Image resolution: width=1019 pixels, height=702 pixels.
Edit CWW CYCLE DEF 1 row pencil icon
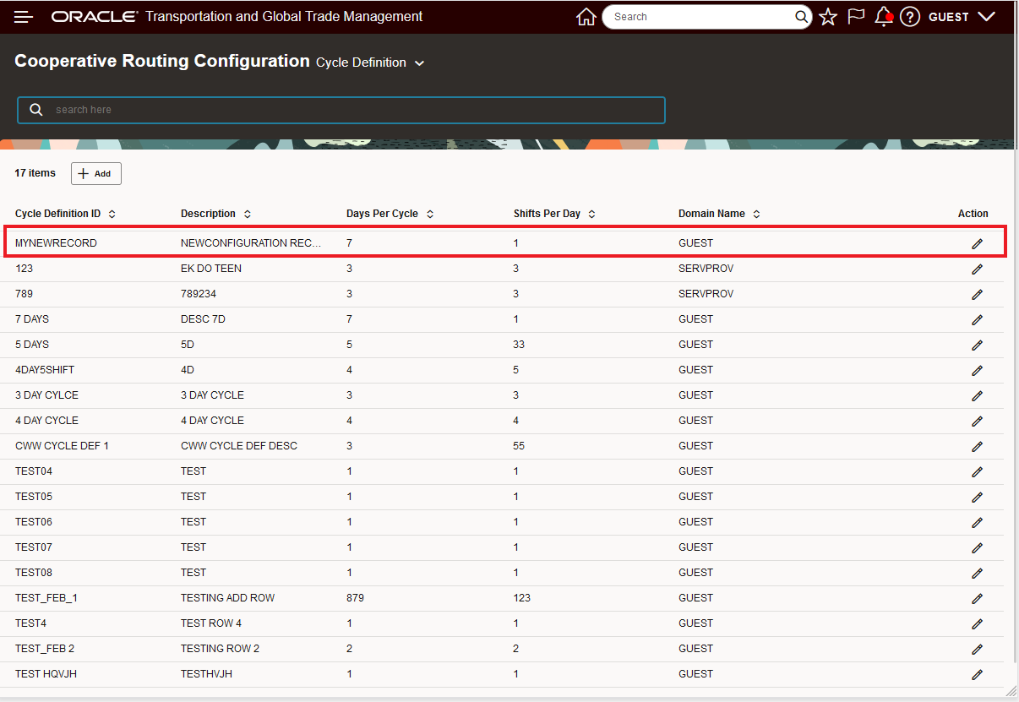point(978,446)
